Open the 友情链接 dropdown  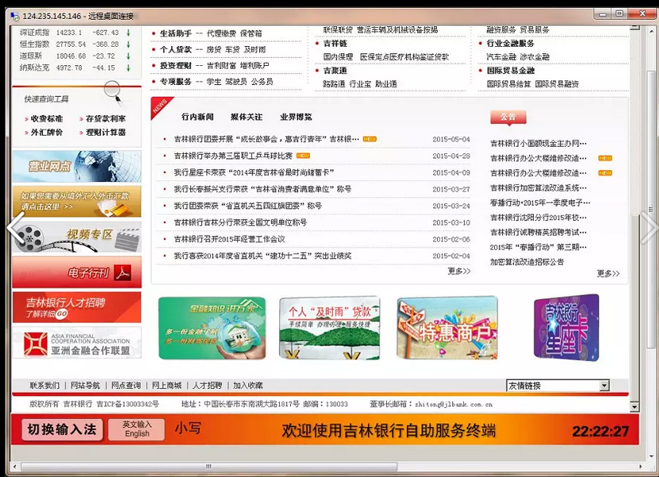[604, 385]
